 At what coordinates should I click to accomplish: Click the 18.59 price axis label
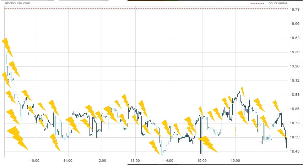click(x=295, y=137)
